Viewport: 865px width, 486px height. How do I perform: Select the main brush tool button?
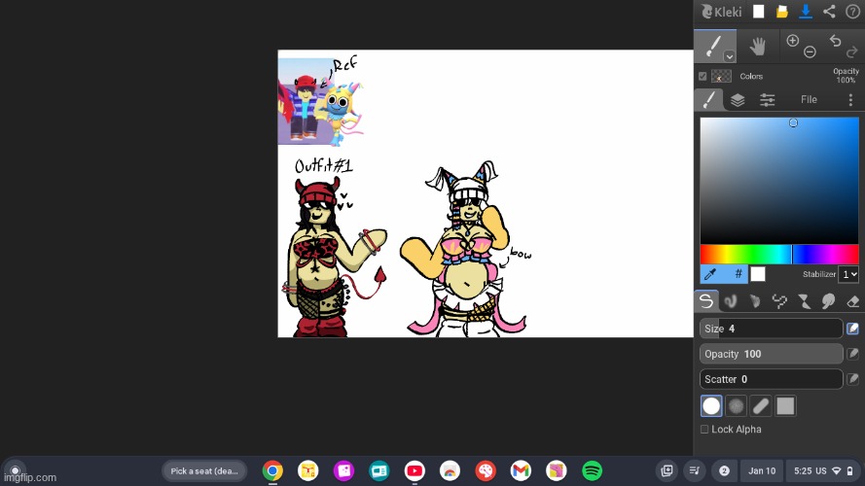(x=715, y=47)
